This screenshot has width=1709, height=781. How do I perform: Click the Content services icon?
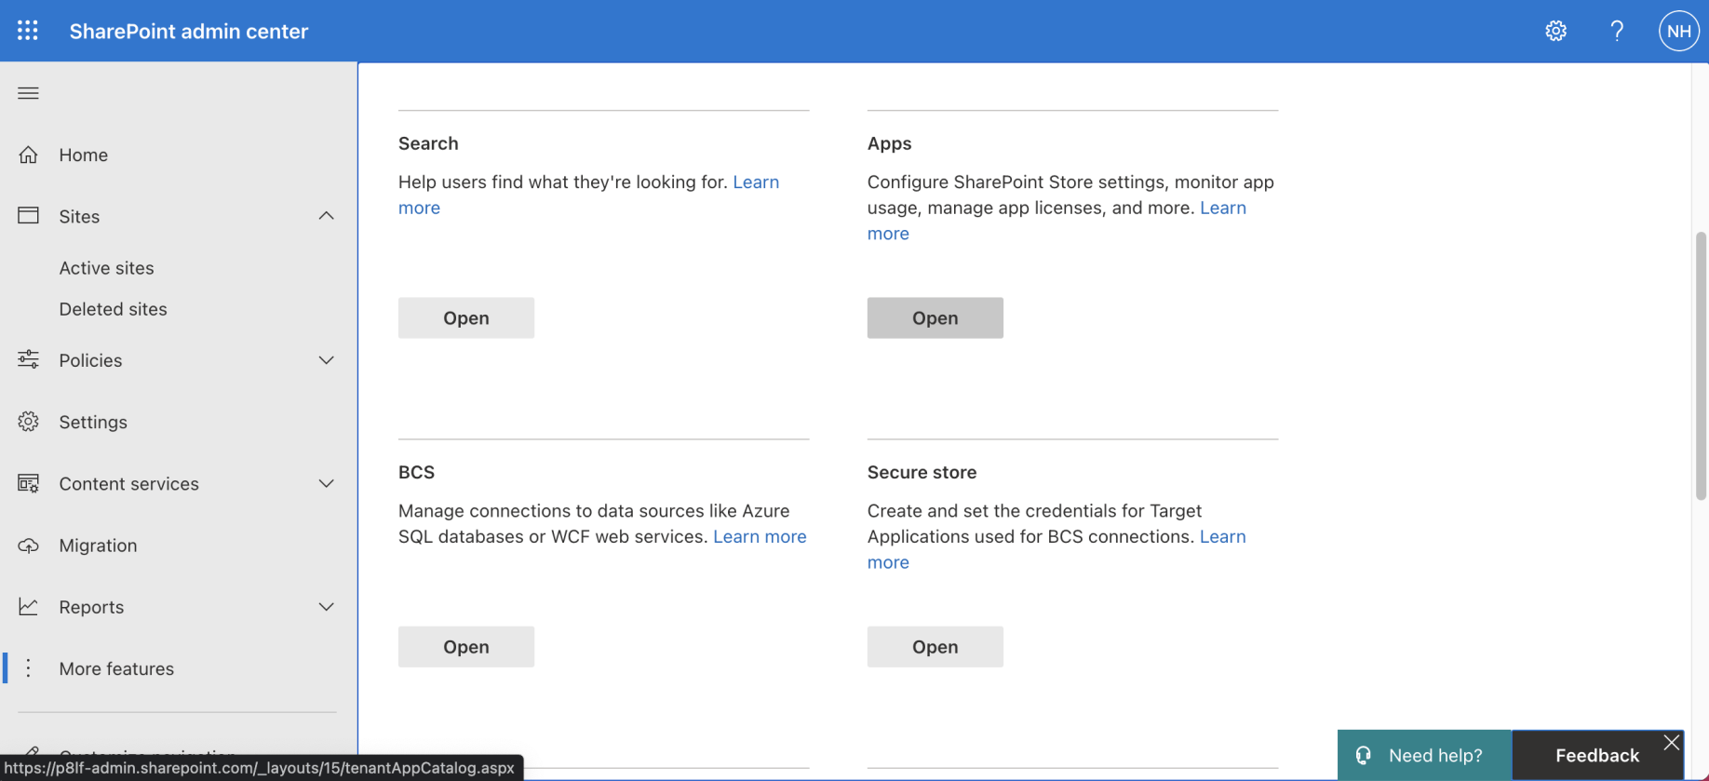click(x=28, y=484)
